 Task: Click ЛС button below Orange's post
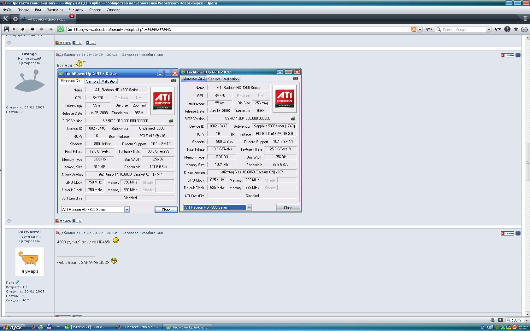click(x=77, y=221)
